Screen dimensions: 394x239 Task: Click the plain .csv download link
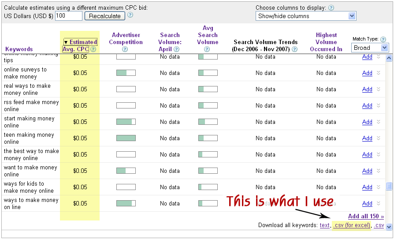379,225
